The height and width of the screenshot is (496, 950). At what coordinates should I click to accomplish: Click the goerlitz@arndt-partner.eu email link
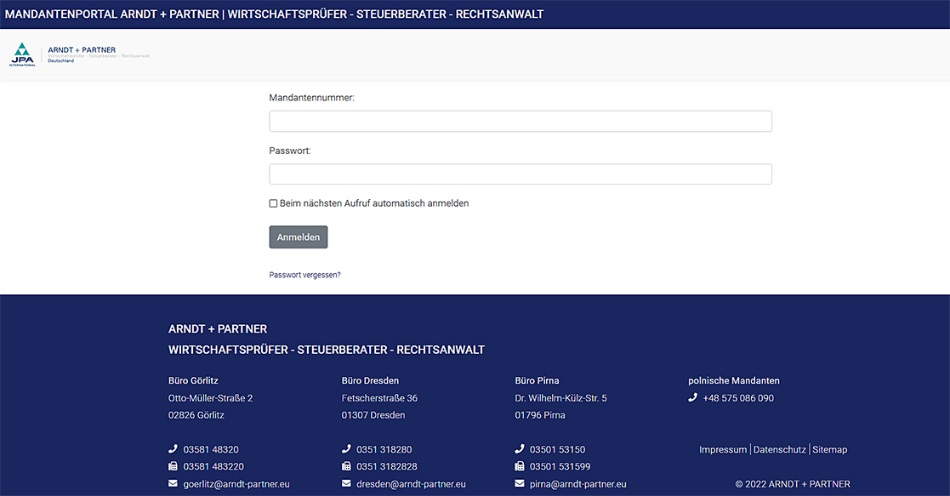(x=236, y=484)
